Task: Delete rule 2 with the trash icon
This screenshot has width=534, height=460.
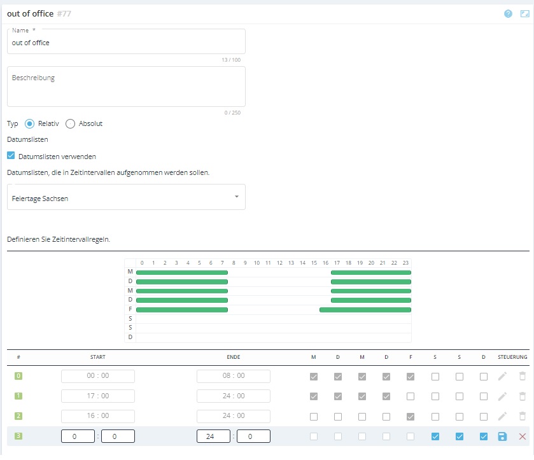Action: pos(523,416)
